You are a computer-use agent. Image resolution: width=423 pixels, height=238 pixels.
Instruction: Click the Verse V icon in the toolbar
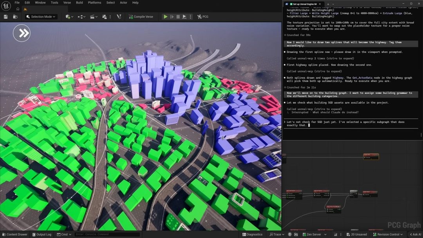pyautogui.click(x=119, y=17)
